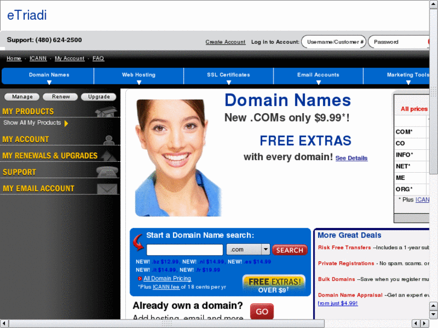Open the SUPPORT sidebar section
The height and width of the screenshot is (328, 438).
click(x=19, y=172)
